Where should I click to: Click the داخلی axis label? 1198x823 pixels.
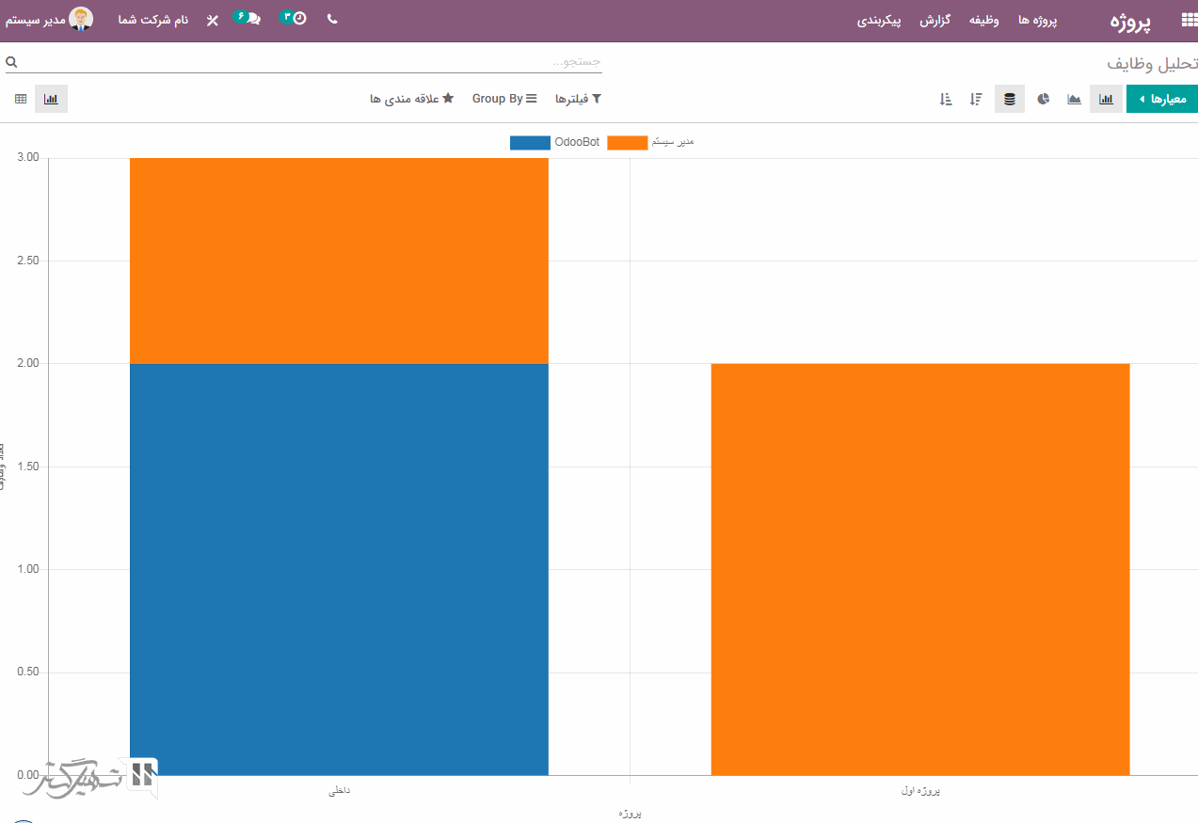[x=339, y=791]
